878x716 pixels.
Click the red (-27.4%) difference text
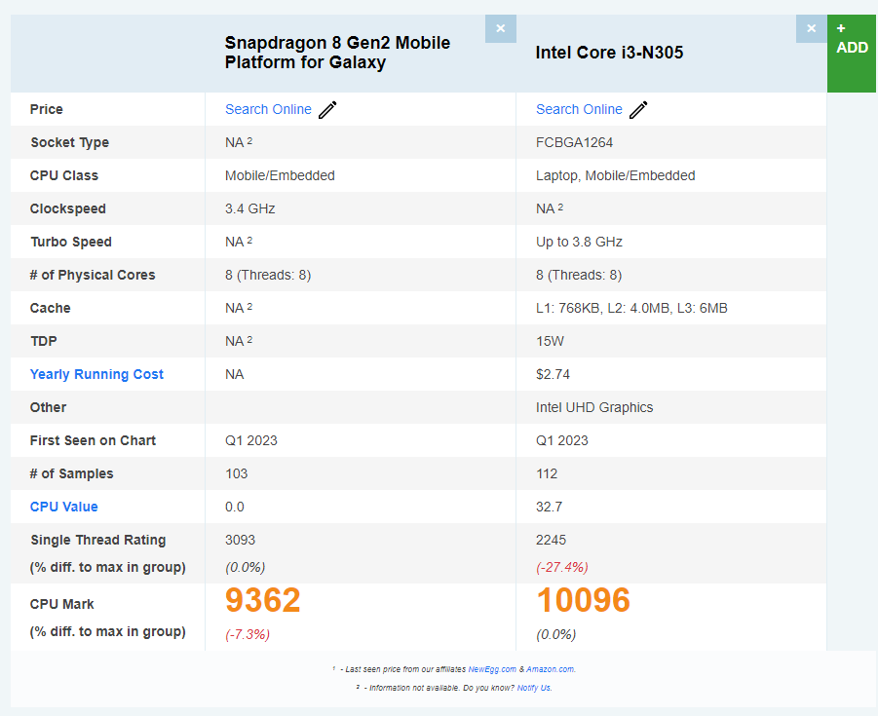tap(562, 567)
